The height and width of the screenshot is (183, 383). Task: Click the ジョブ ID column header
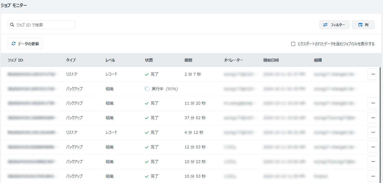click(x=15, y=60)
